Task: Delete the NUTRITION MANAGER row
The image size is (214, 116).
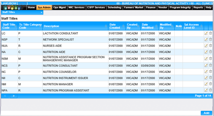Action: tap(211, 84)
